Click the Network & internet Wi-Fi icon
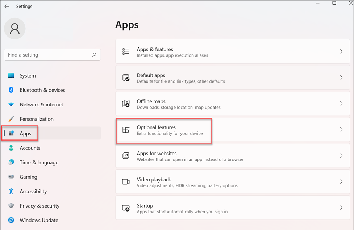The image size is (354, 230). point(11,105)
